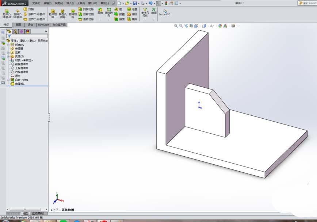Expand the 实体(2) folder in tree
The width and height of the screenshot is (317, 222).
tap(8, 56)
